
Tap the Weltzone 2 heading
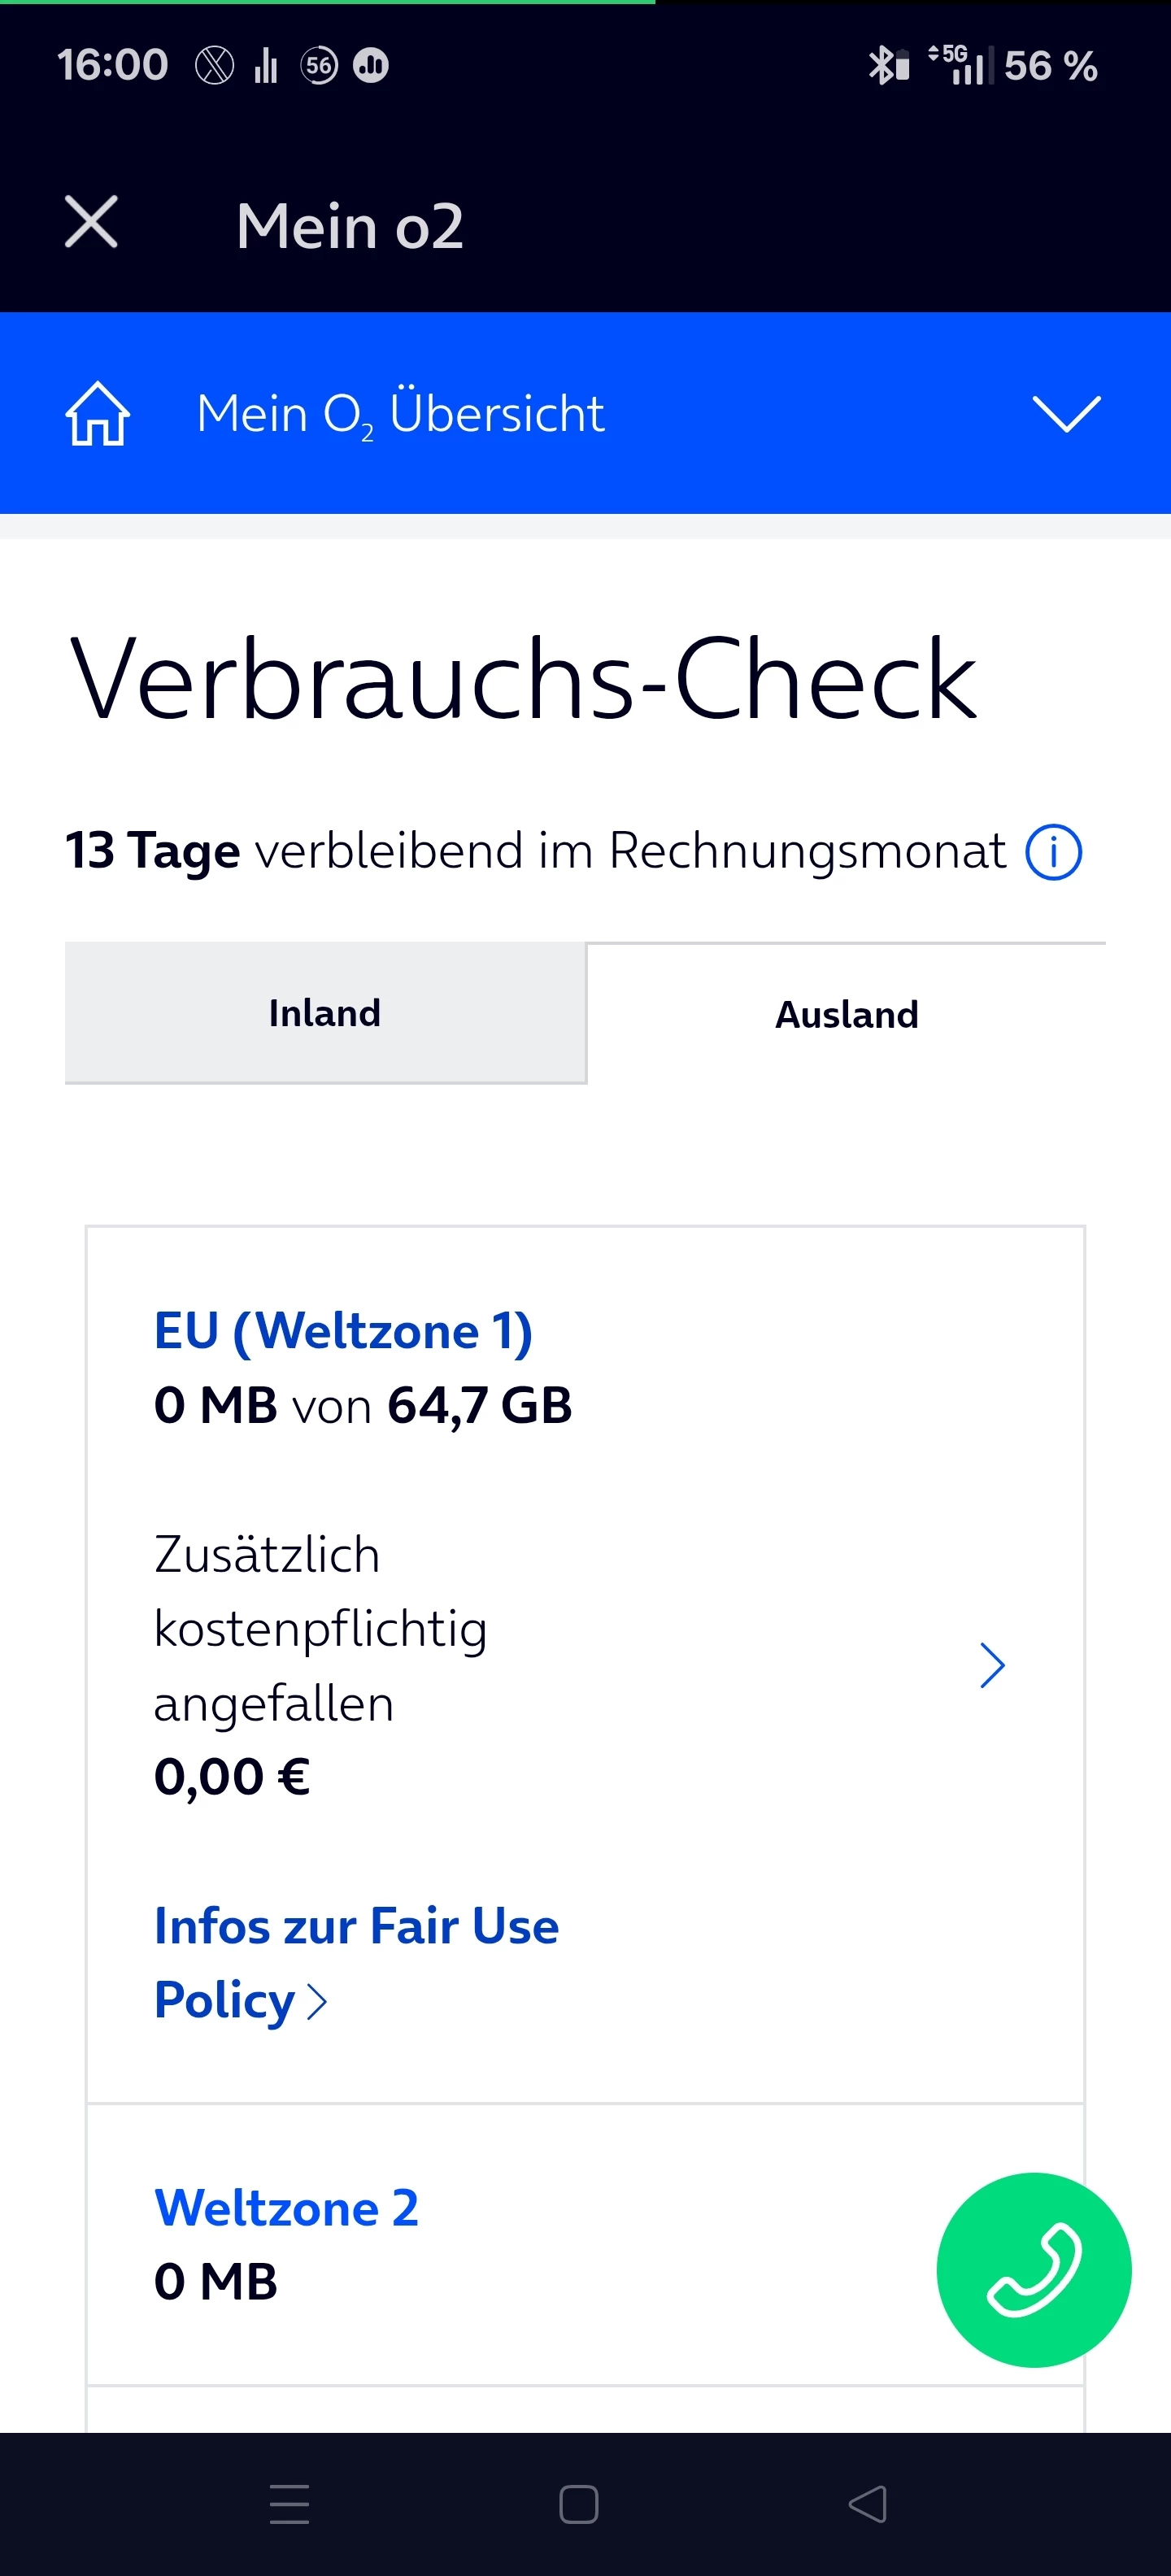tap(286, 2207)
